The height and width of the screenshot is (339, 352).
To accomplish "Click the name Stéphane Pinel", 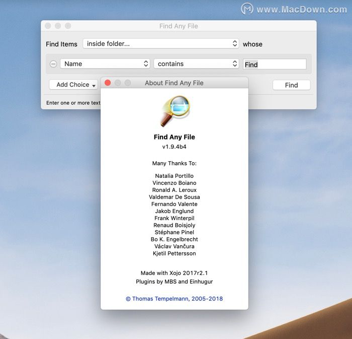I will (x=174, y=232).
